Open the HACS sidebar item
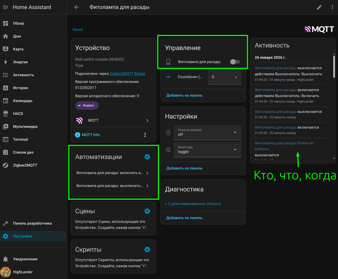 click(x=18, y=114)
